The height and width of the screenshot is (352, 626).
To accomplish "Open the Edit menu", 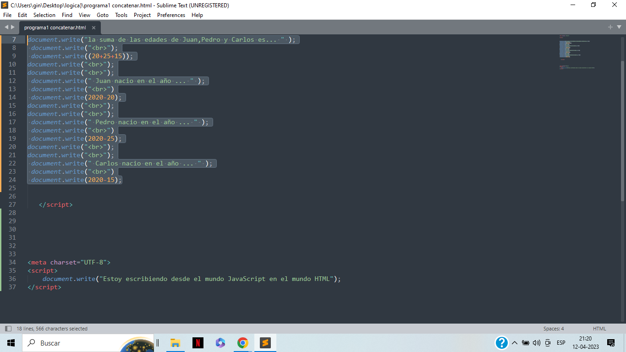I will click(x=22, y=15).
